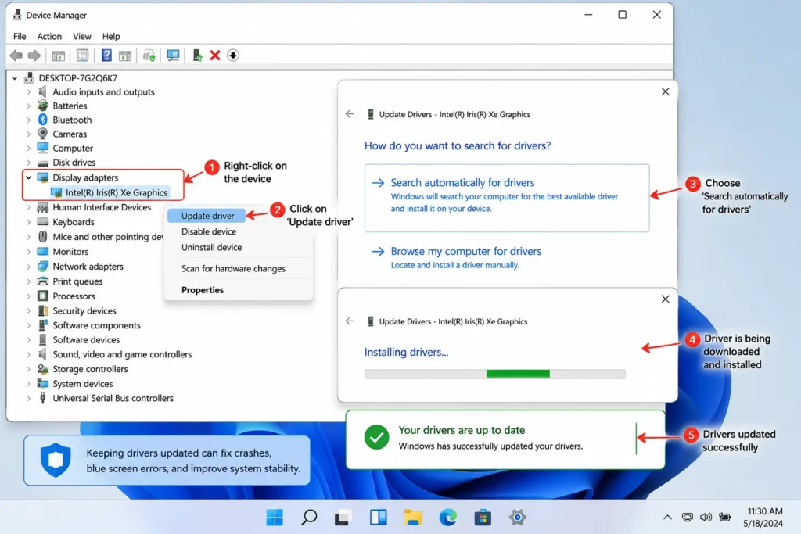This screenshot has height=534, width=801.
Task: Select Human Interface Devices in the tree
Action: [102, 207]
